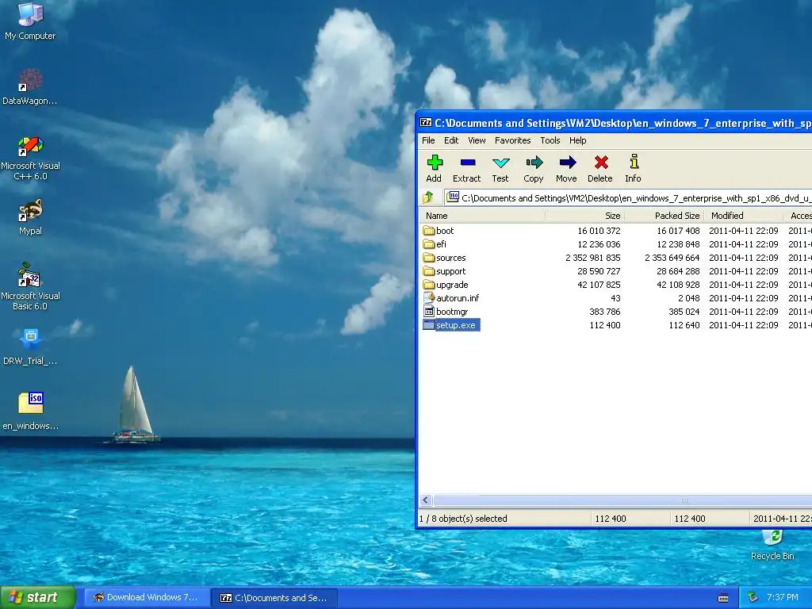Click size value 2 352 981 835
Image resolution: width=812 pixels, height=609 pixels.
pos(593,258)
